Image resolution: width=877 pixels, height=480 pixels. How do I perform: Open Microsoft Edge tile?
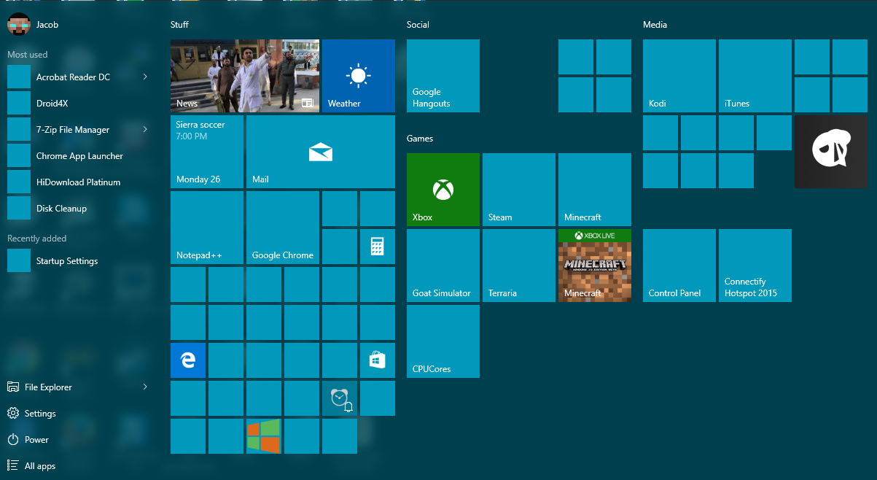pyautogui.click(x=187, y=360)
